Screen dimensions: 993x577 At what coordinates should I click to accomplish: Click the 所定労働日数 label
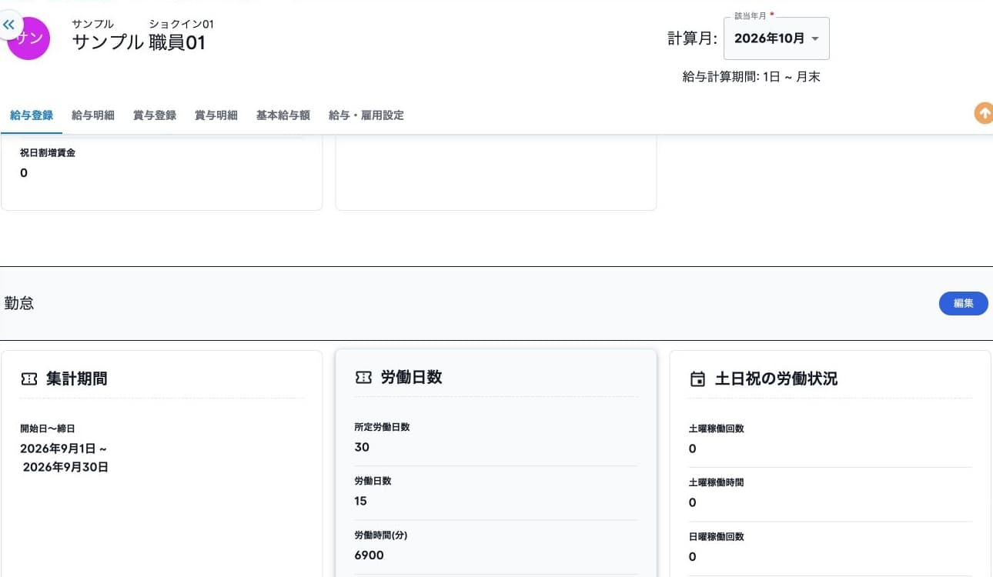[x=382, y=427]
